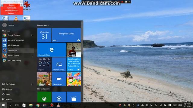Launch FarmVille 2 game tile
The width and height of the screenshot is (193, 108).
point(44,79)
